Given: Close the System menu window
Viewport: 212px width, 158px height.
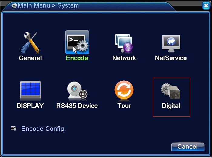Looking at the screenshot, I should (x=206, y=6).
